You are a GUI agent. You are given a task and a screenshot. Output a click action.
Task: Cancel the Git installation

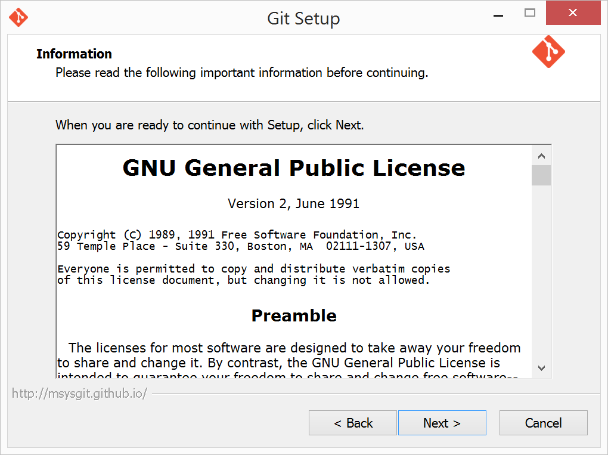543,423
